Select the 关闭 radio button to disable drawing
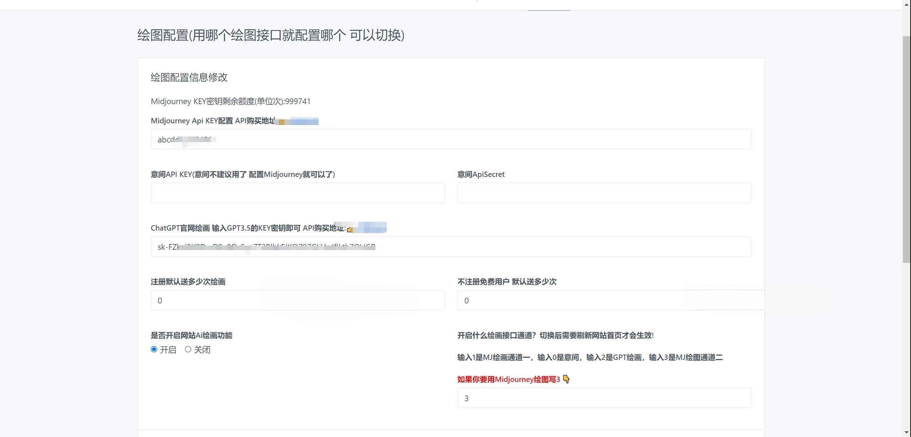Image resolution: width=911 pixels, height=437 pixels. click(x=188, y=349)
